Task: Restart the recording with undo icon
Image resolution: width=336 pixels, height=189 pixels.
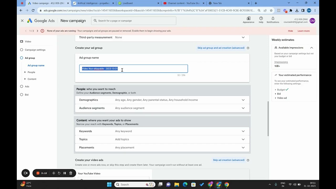Action: (x=59, y=173)
